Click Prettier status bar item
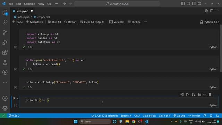222x125 pixels. point(194,116)
